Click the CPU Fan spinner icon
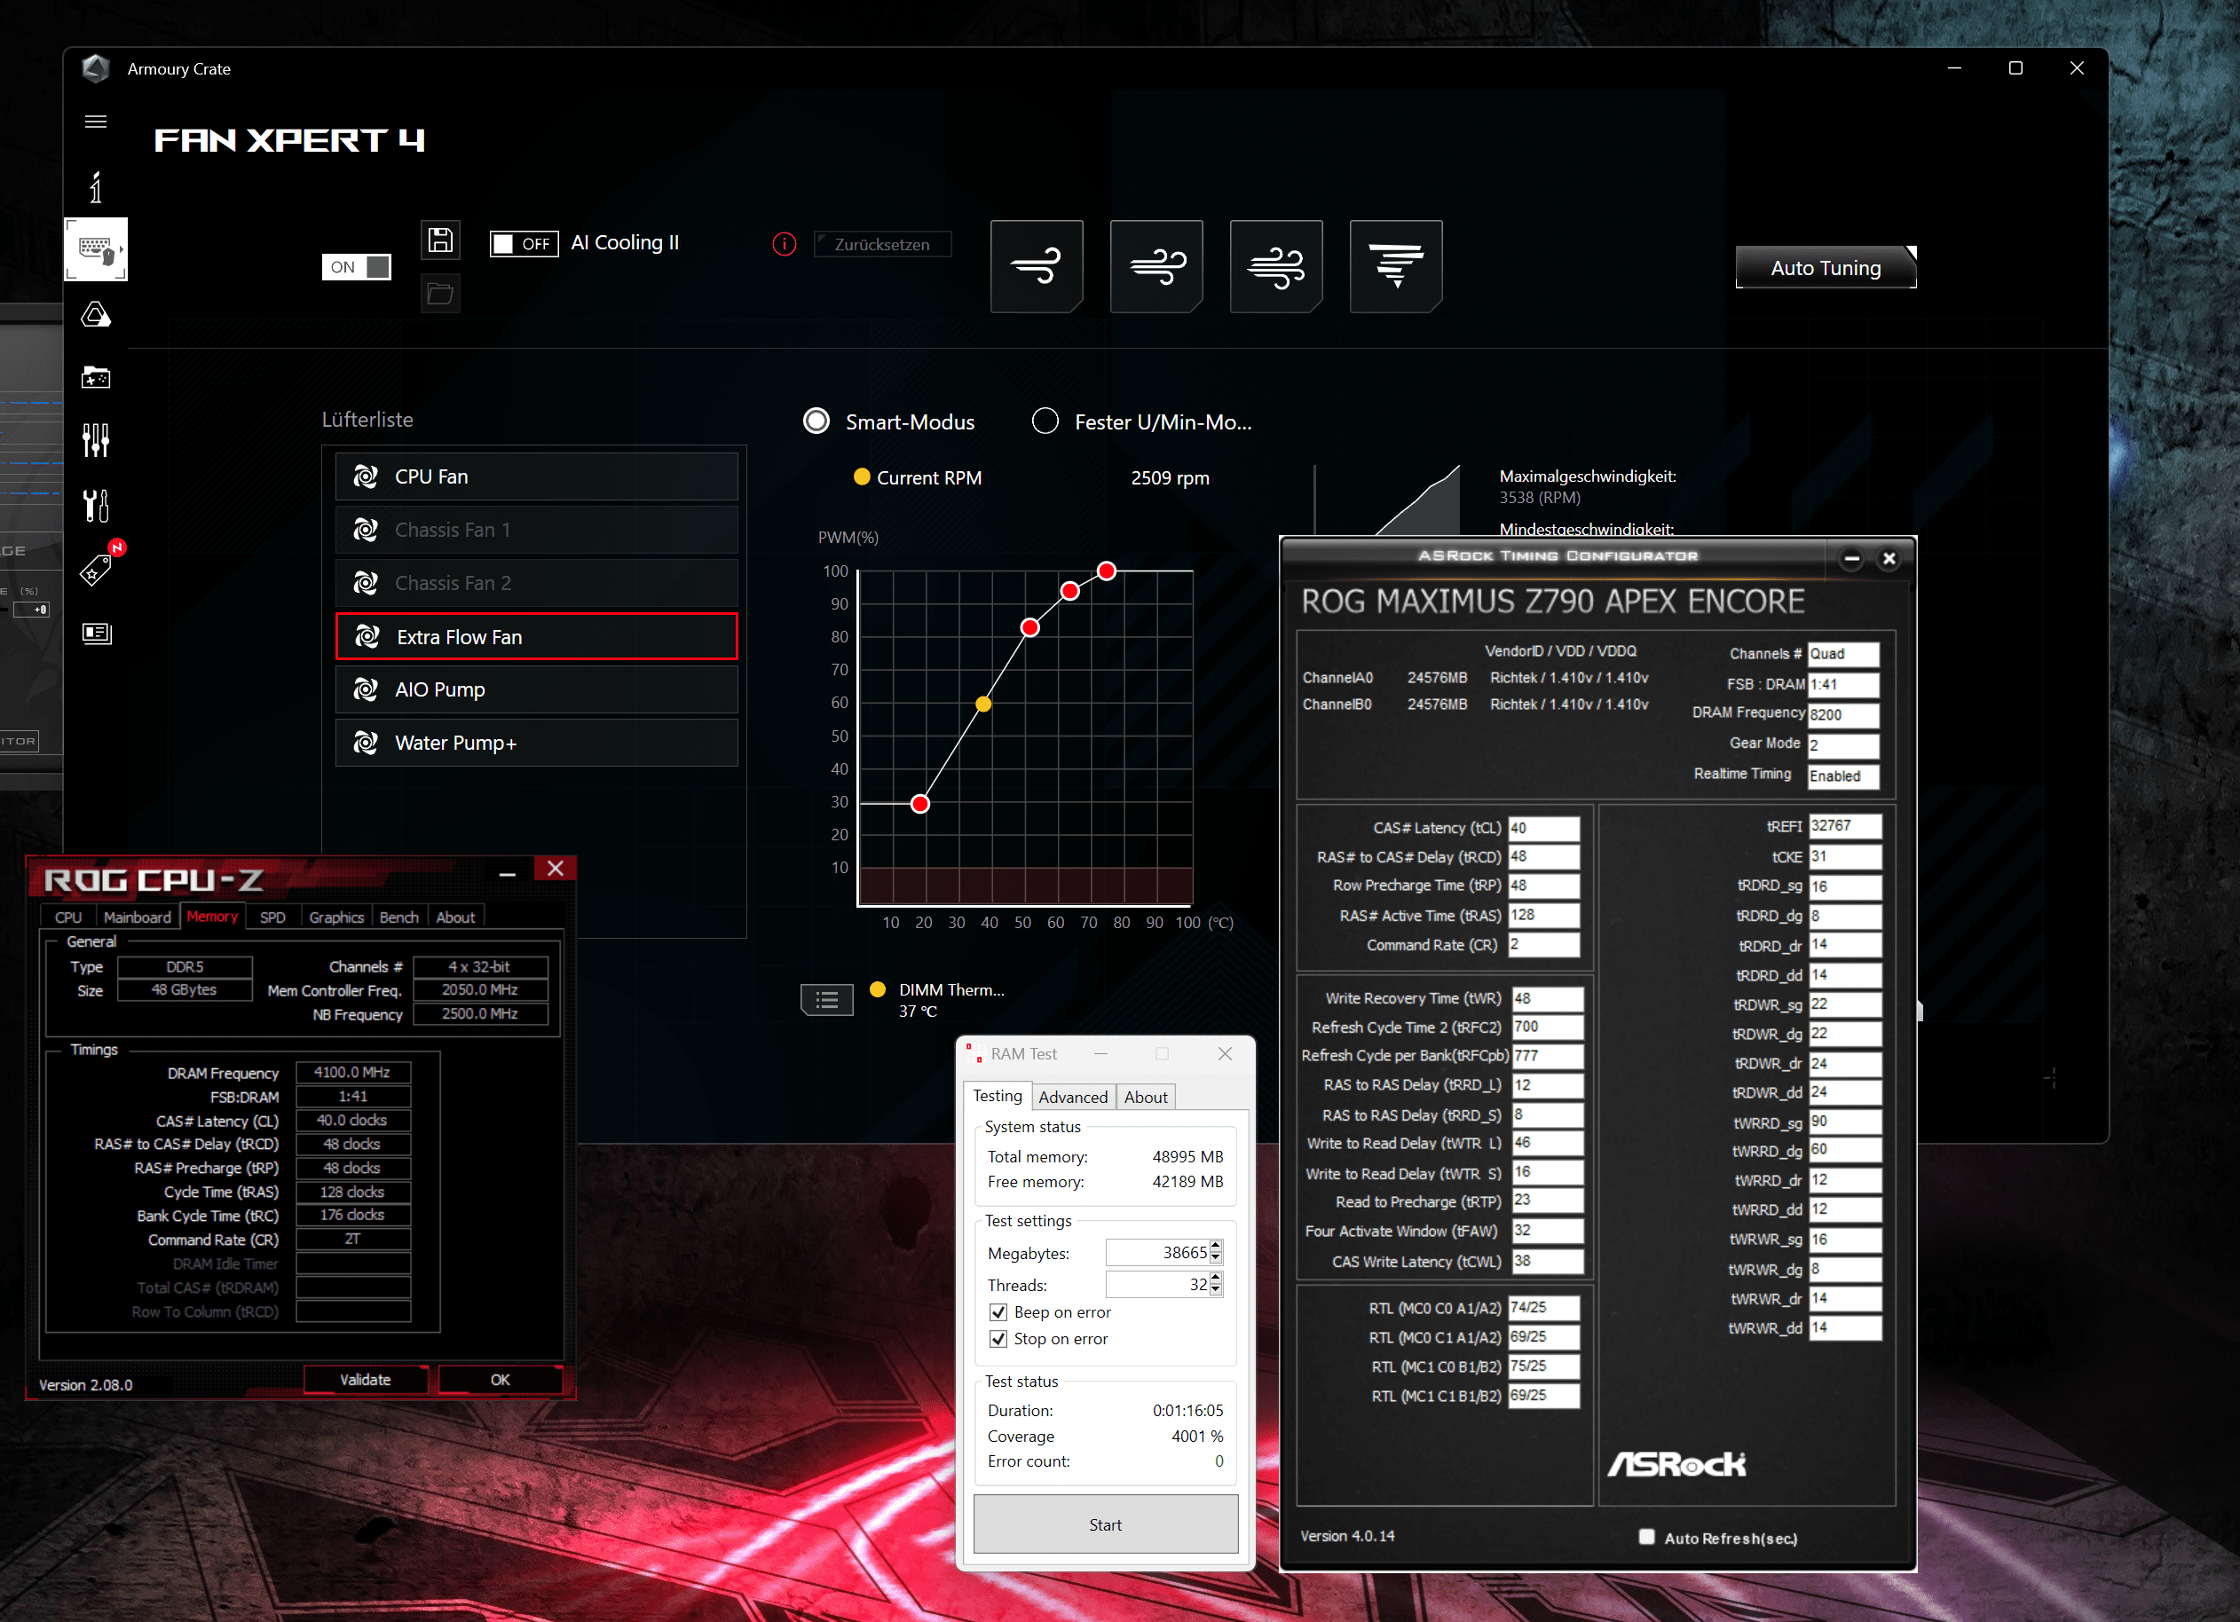 point(366,476)
